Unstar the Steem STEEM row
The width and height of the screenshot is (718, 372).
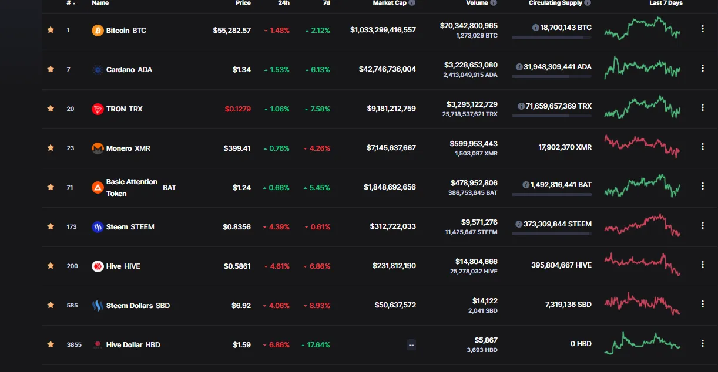coord(51,226)
